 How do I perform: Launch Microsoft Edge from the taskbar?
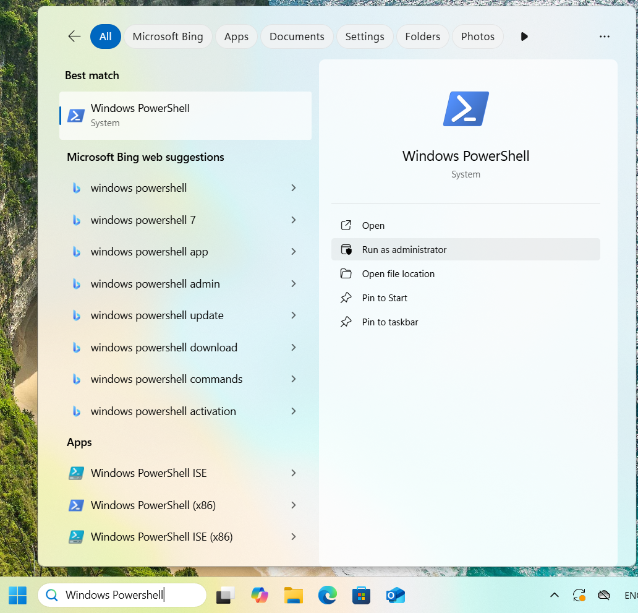pyautogui.click(x=328, y=596)
